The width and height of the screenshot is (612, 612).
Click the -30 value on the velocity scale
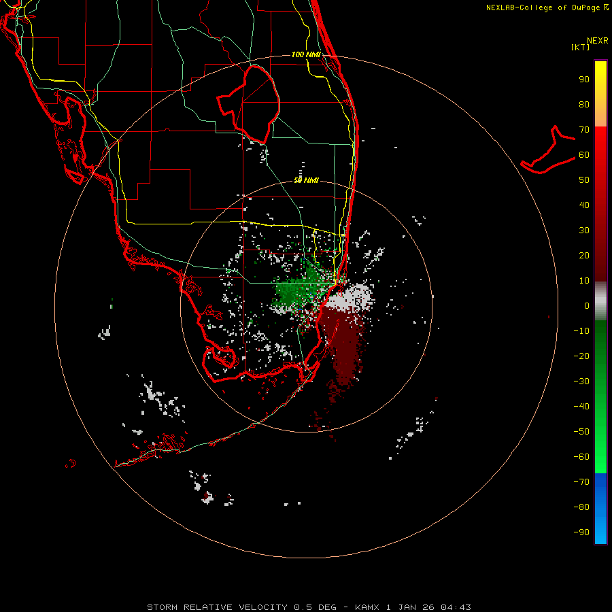click(x=581, y=381)
